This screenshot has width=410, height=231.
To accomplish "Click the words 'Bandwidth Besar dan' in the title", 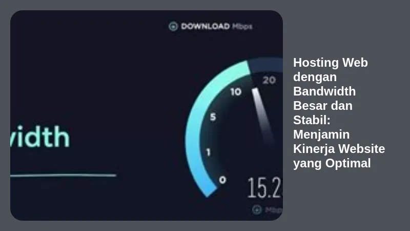I will tap(324, 99).
